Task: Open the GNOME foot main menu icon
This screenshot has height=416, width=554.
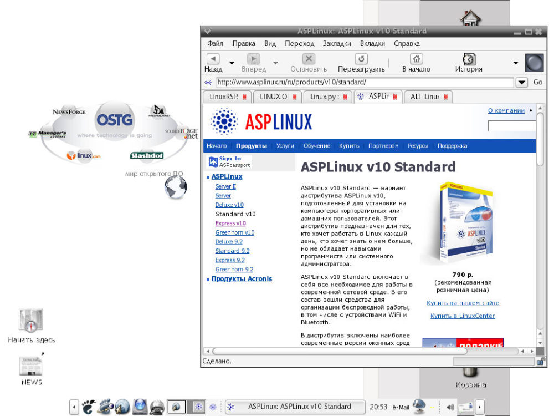Action: pos(88,407)
